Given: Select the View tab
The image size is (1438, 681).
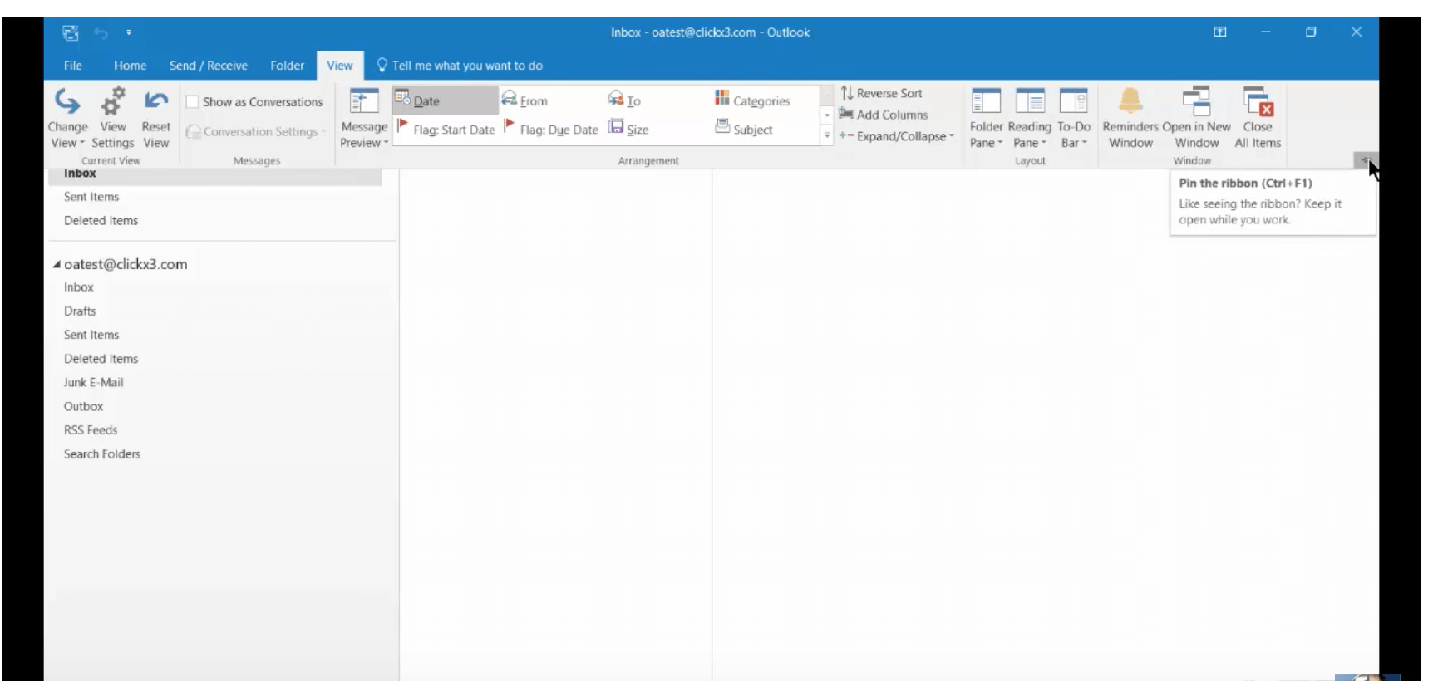Looking at the screenshot, I should (339, 66).
